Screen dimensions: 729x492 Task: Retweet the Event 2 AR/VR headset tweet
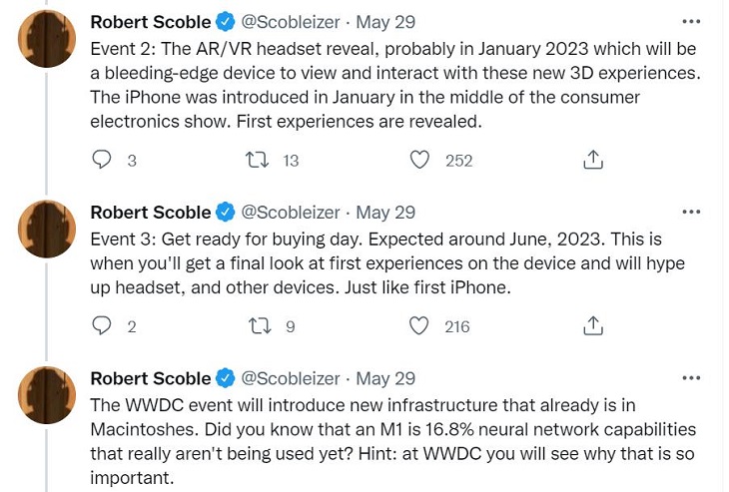click(x=257, y=160)
